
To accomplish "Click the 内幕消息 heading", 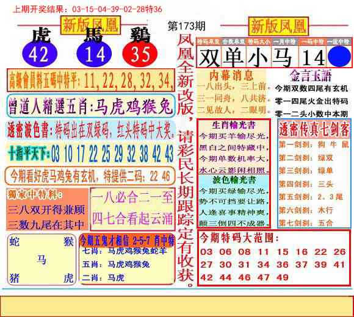I will [x=231, y=76].
